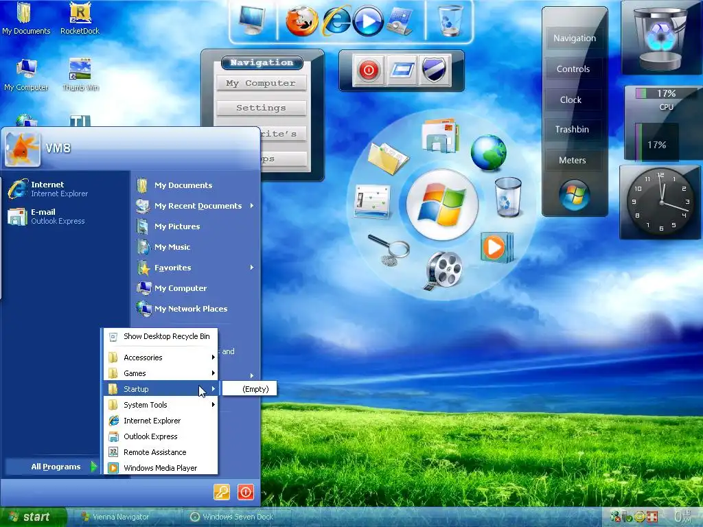Click Trashbin in the side panel
This screenshot has width=703, height=527.
pos(572,130)
